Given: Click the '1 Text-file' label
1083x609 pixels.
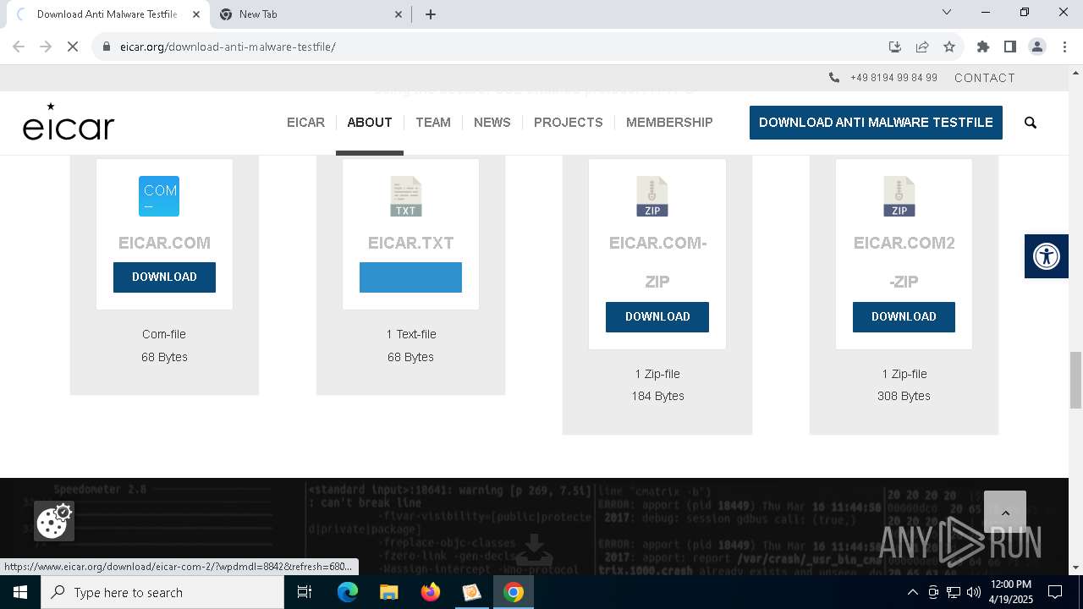Looking at the screenshot, I should [410, 334].
